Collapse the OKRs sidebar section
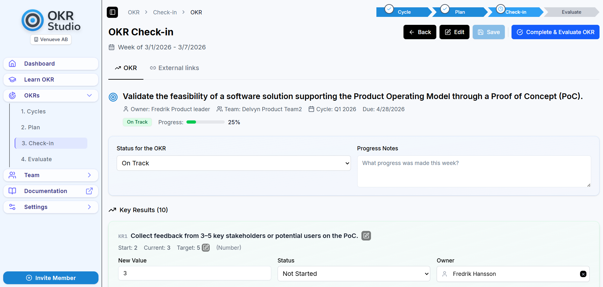Image resolution: width=603 pixels, height=287 pixels. tap(89, 95)
